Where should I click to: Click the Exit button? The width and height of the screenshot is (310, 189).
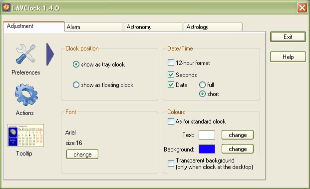click(288, 37)
